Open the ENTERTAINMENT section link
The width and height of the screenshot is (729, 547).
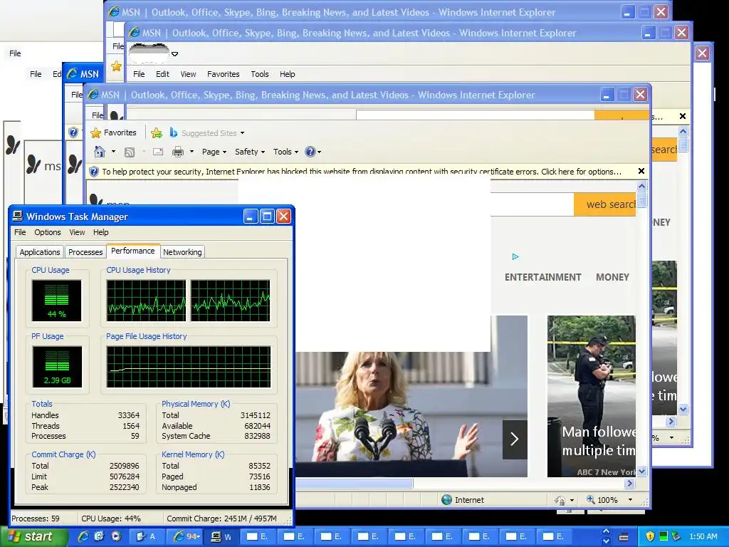(x=543, y=277)
